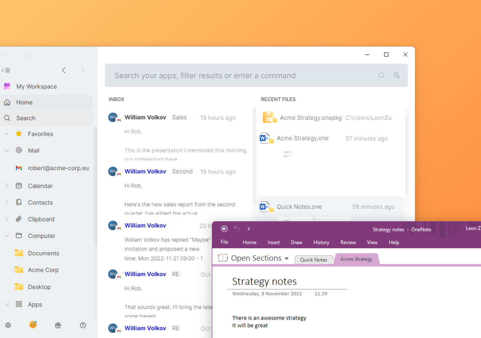Select the Acme Strategy section tab
Image resolution: width=481 pixels, height=338 pixels.
[357, 259]
